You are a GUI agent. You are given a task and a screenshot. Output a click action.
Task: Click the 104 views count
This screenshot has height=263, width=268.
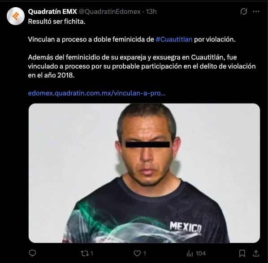point(201,253)
